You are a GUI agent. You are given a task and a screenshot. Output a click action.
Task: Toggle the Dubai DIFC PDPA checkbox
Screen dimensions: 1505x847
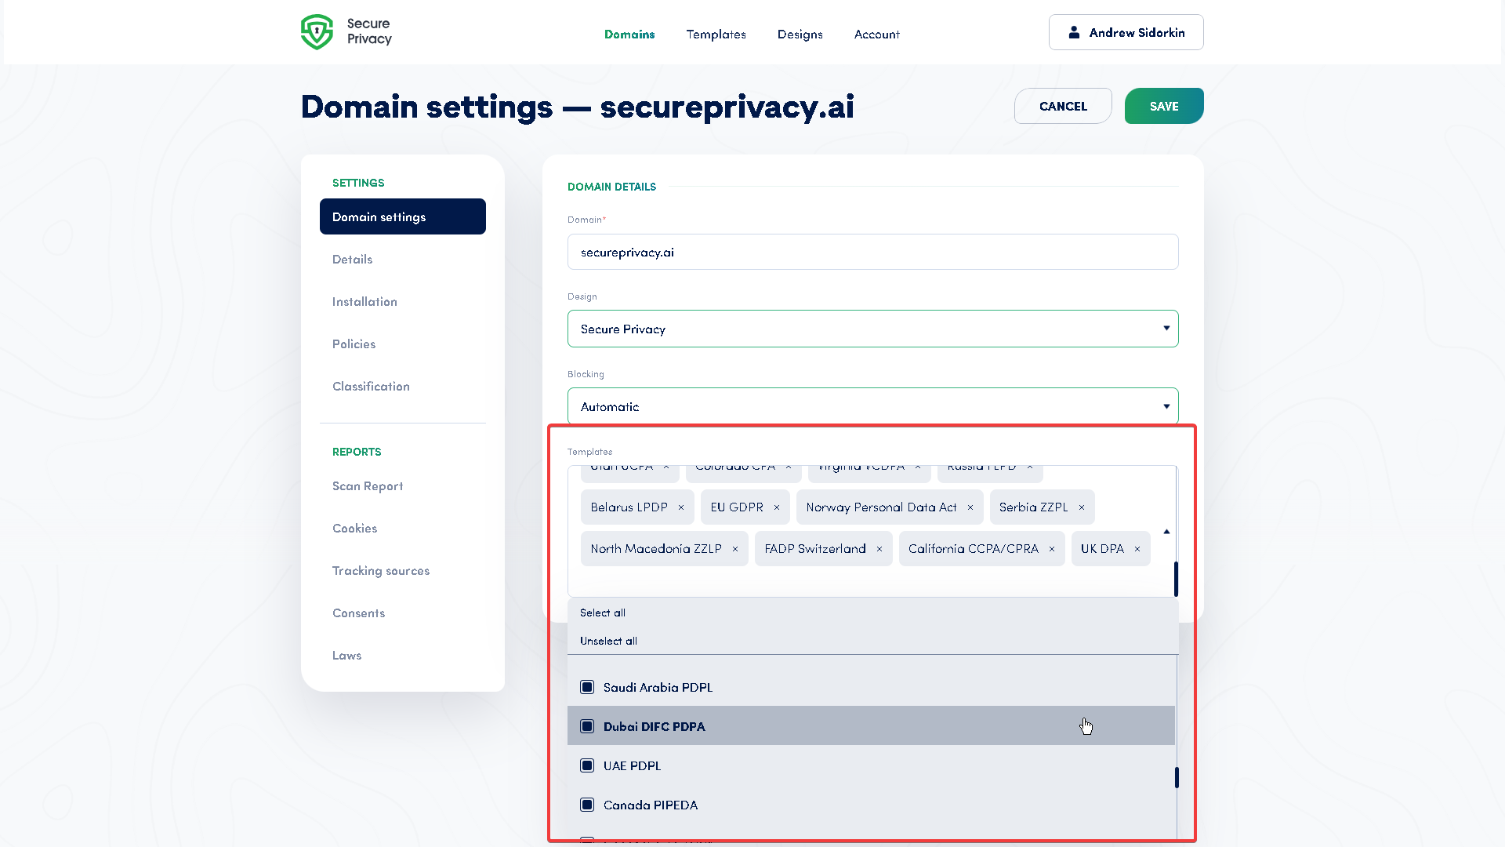coord(587,725)
